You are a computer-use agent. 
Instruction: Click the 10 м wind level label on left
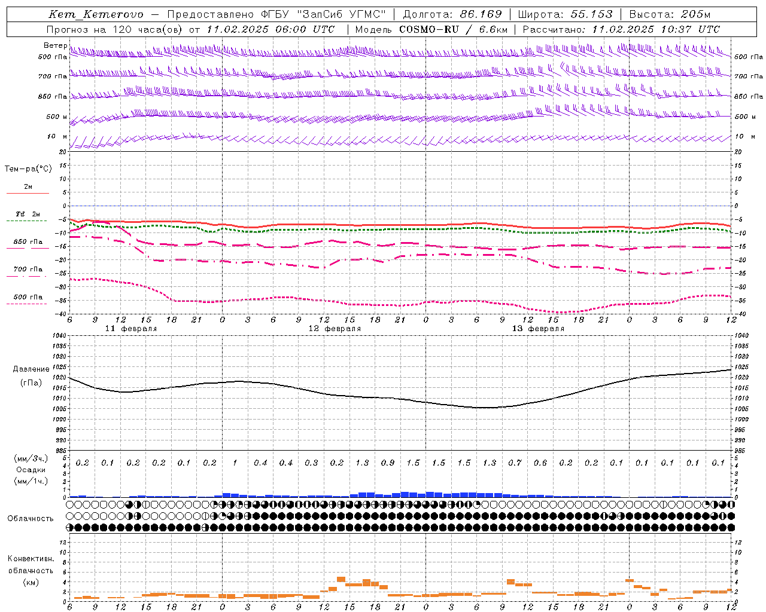[x=57, y=136]
